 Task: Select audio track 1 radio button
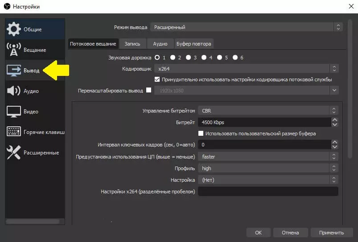pos(157,58)
